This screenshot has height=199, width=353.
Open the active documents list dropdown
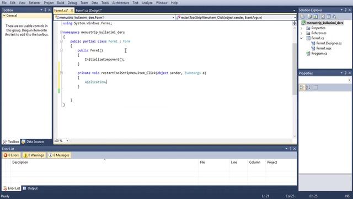pyautogui.click(x=294, y=11)
